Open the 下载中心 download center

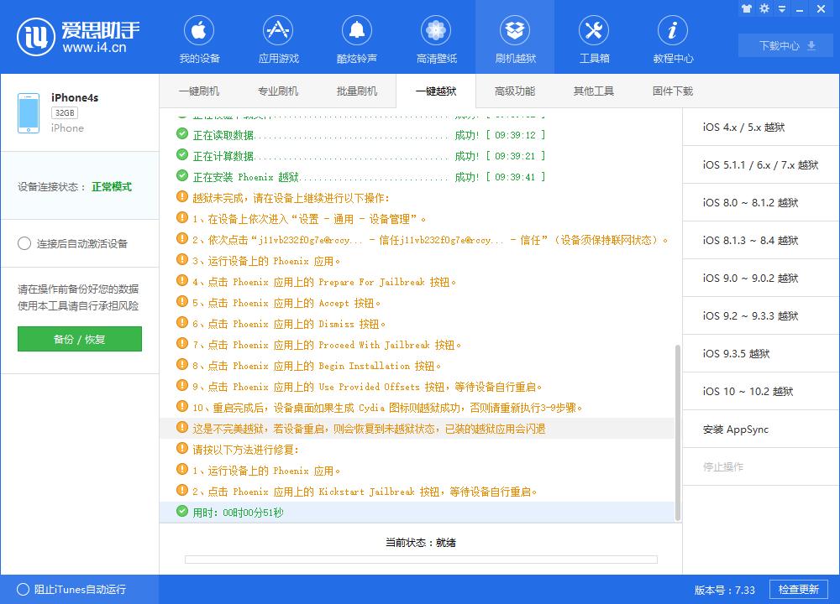[785, 46]
